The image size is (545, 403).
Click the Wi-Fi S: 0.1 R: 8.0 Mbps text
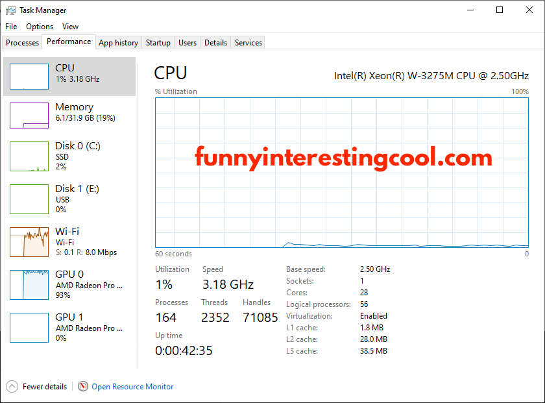(86, 252)
